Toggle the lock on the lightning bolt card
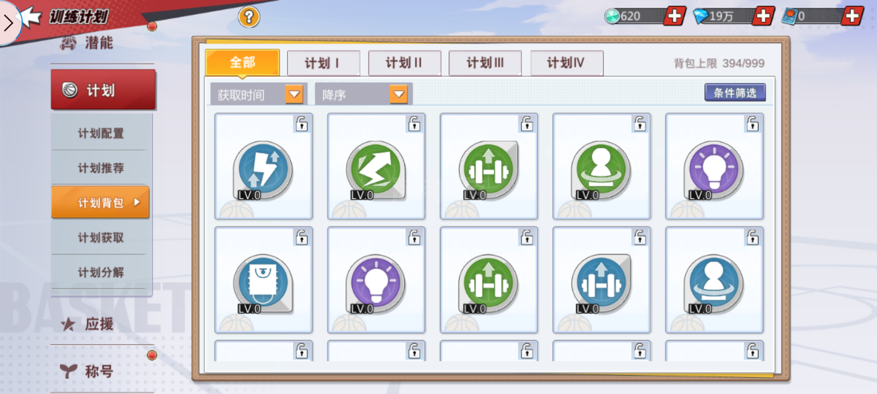 (x=302, y=124)
